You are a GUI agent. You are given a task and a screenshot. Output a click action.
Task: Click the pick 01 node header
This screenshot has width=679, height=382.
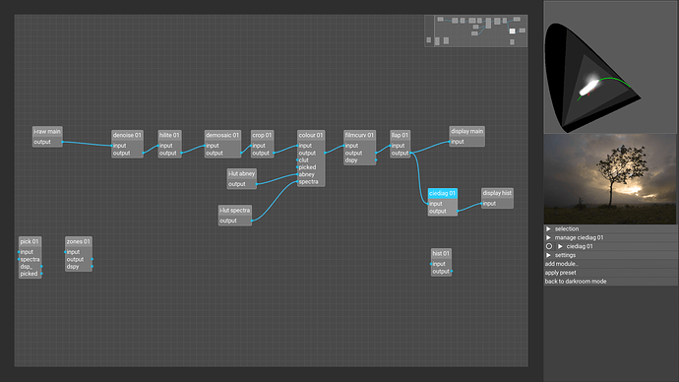[x=30, y=241]
